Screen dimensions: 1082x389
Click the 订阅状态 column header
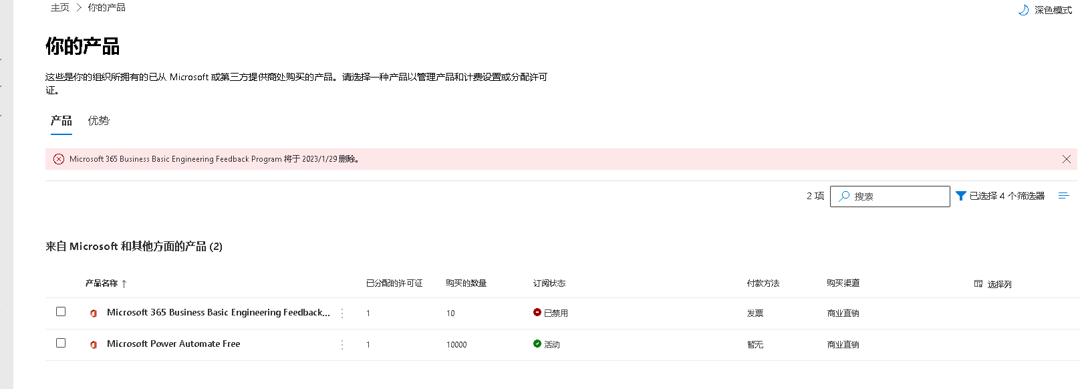pyautogui.click(x=549, y=283)
